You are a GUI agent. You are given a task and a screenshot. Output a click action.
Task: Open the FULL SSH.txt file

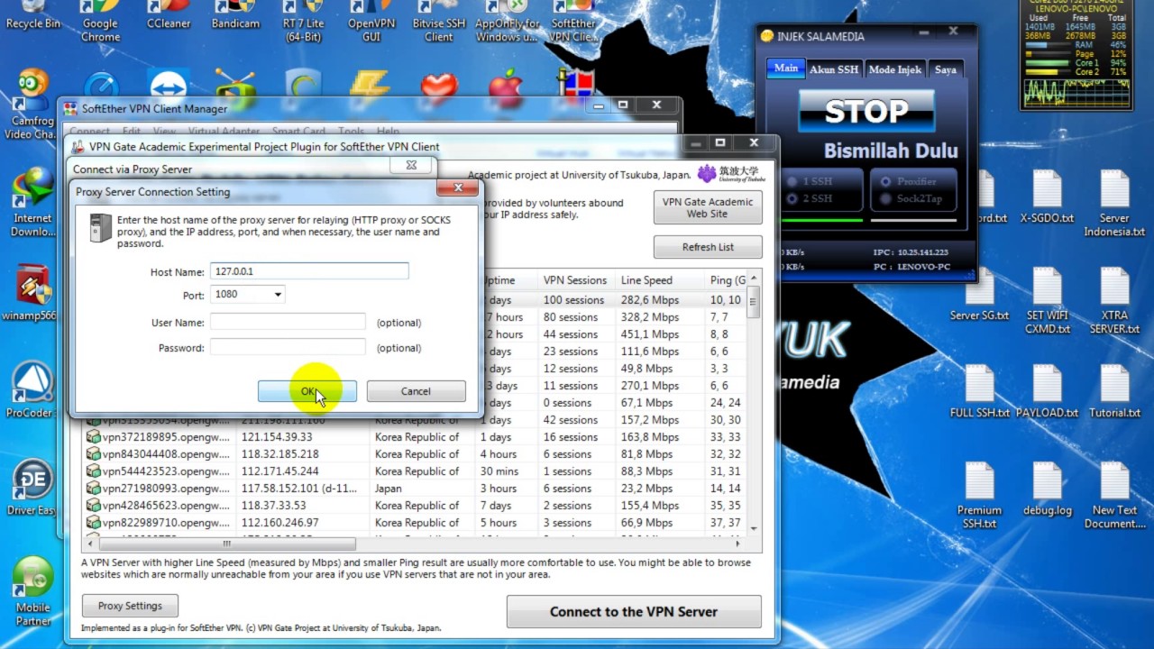tap(979, 391)
